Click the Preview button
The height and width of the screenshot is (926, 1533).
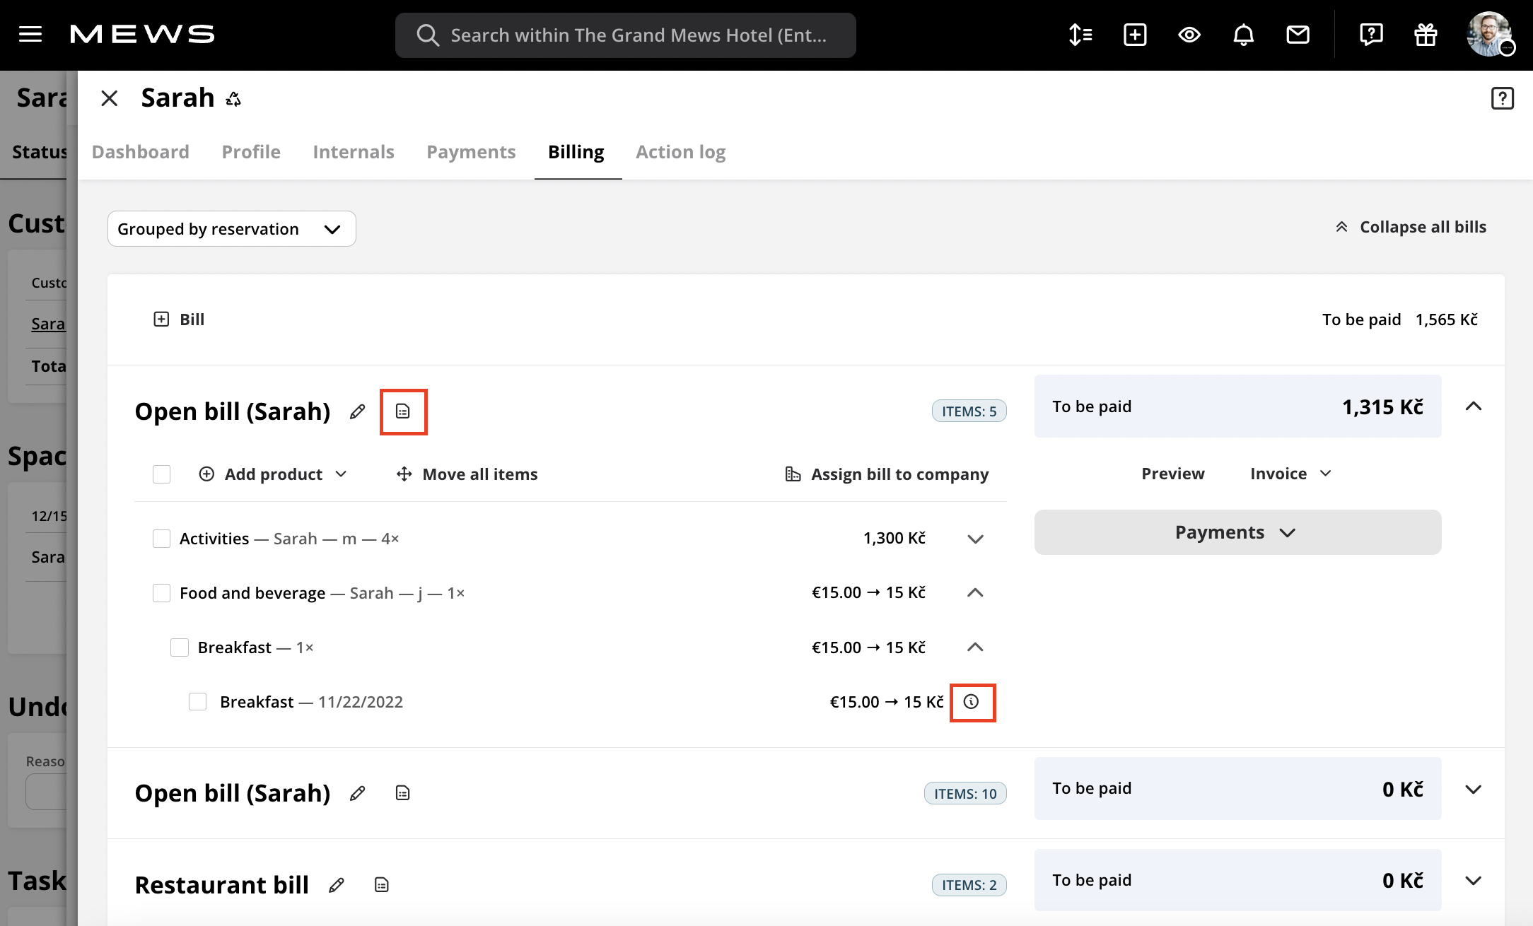(x=1173, y=474)
